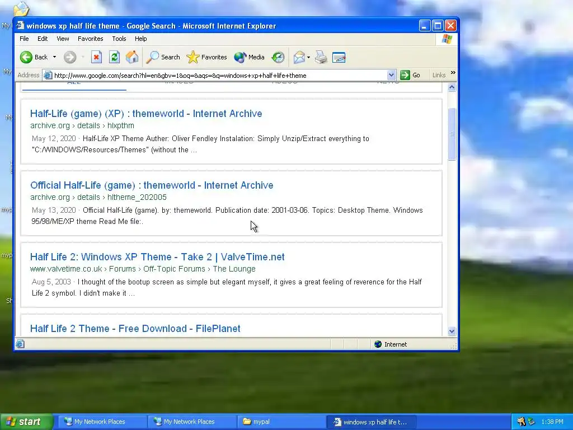This screenshot has width=573, height=430.
Task: Open Half Life 2: Windows XP Theme link
Action: (x=157, y=256)
